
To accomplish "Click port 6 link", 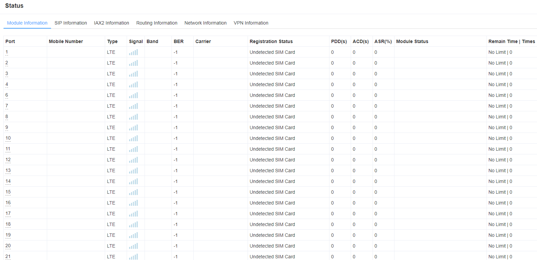I will click(7, 95).
